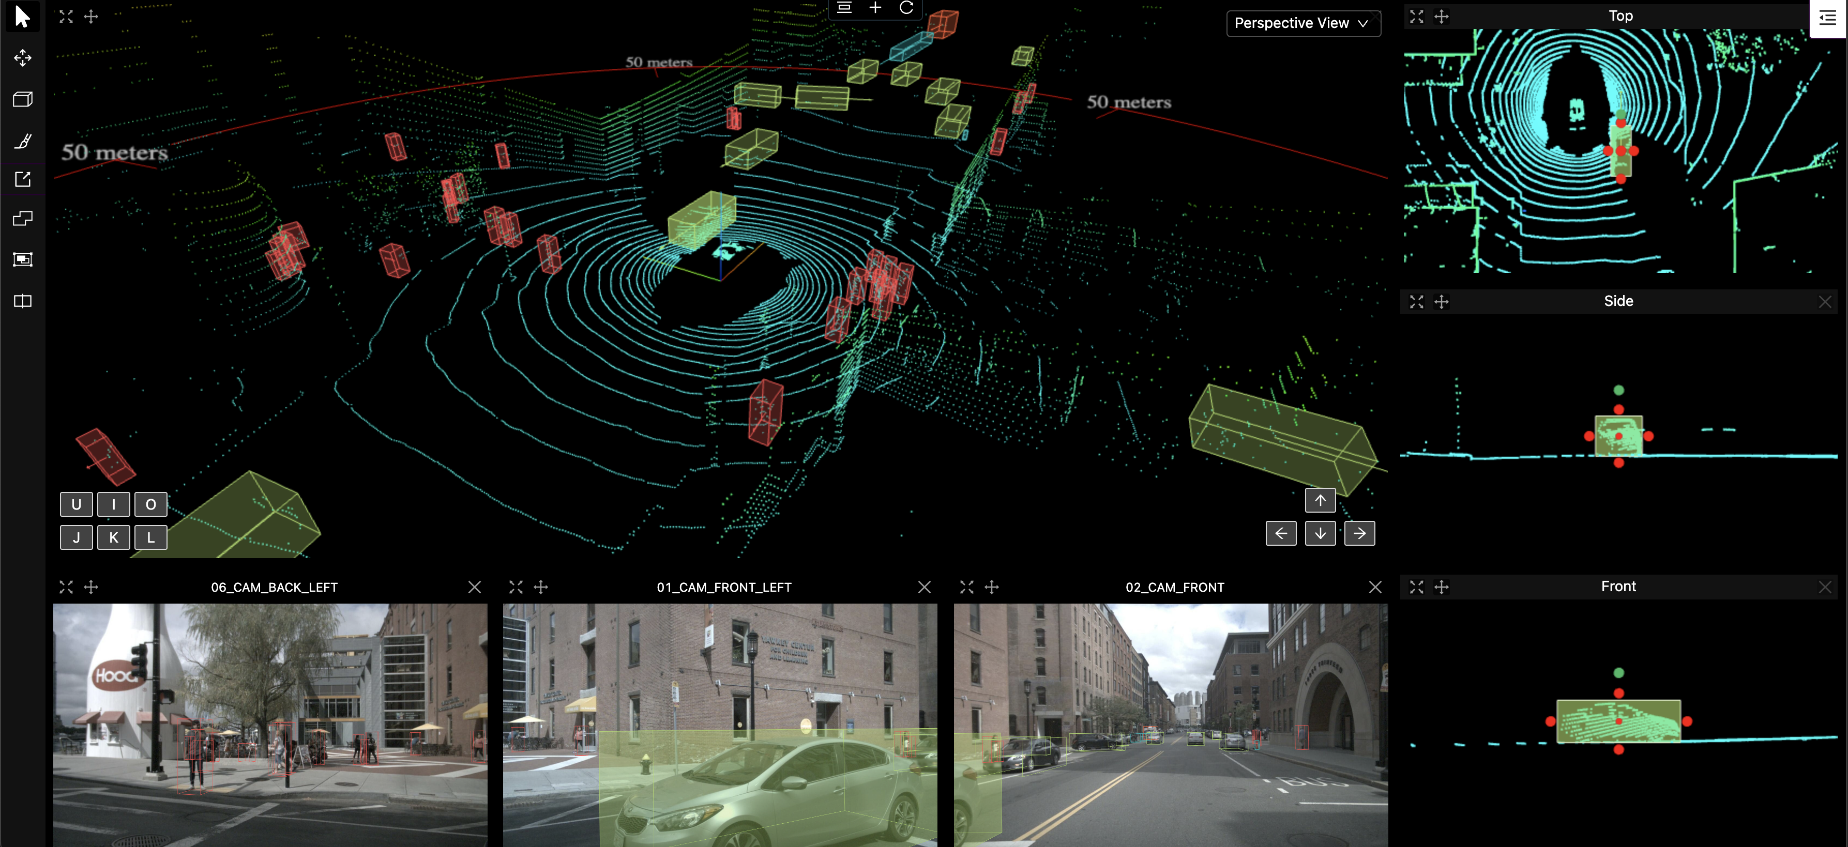Click the L key button
Screen dimensions: 1848x847
pyautogui.click(x=150, y=537)
